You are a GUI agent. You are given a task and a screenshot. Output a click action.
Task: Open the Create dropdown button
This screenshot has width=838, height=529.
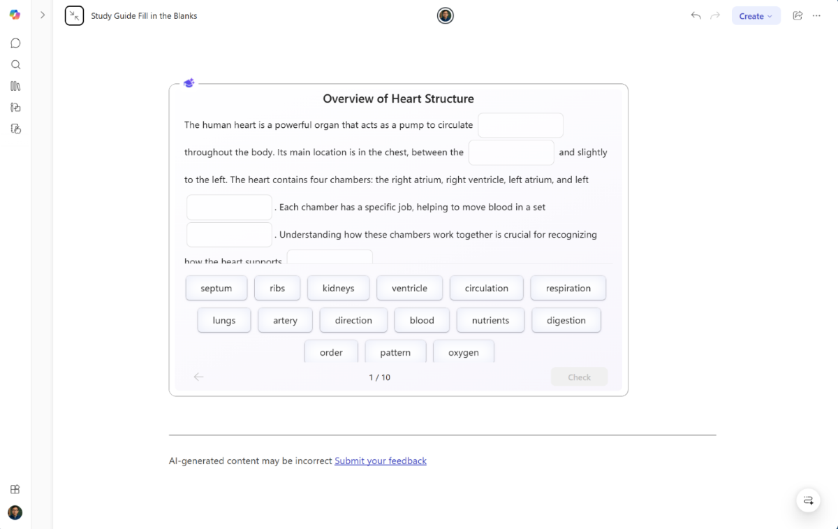pos(756,16)
